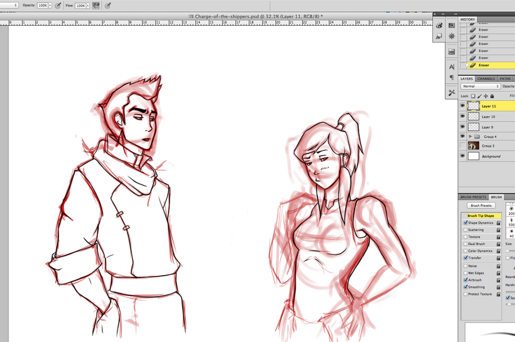Uncheck the Transfer checkbox
515x342 pixels.
465,258
